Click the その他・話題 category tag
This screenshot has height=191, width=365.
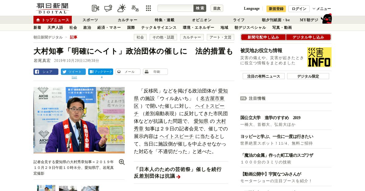tap(163, 37)
